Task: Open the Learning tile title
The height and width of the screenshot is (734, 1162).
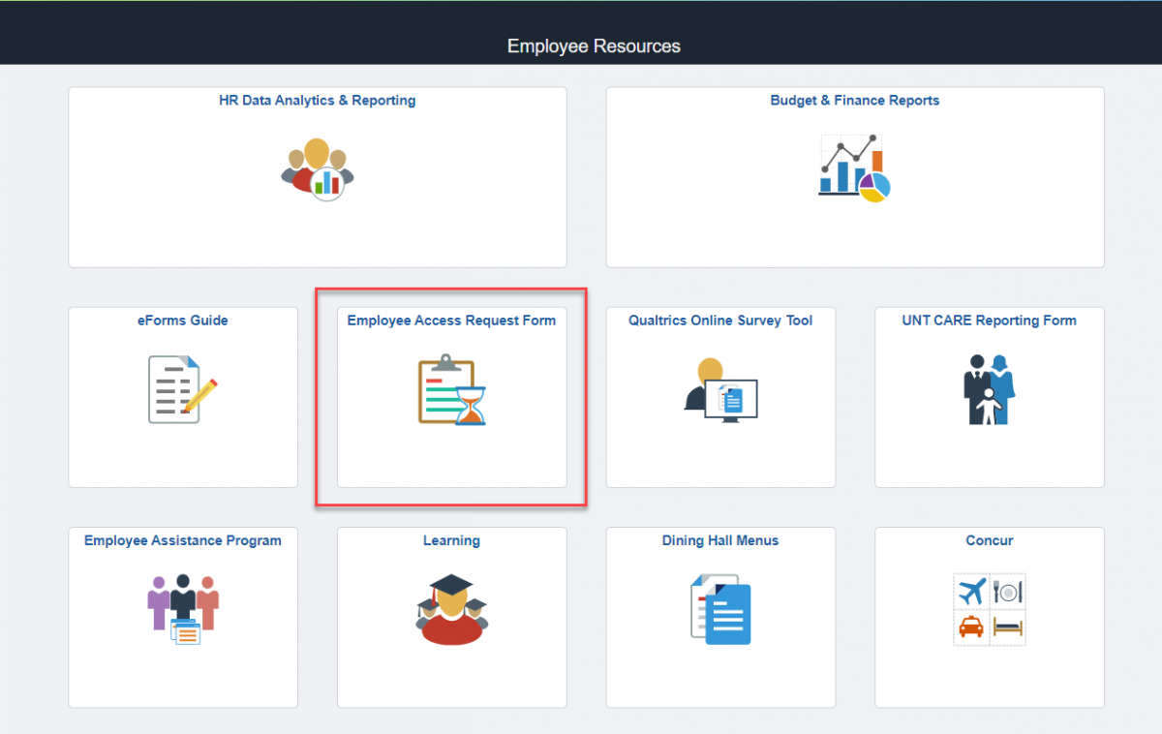Action: [452, 540]
